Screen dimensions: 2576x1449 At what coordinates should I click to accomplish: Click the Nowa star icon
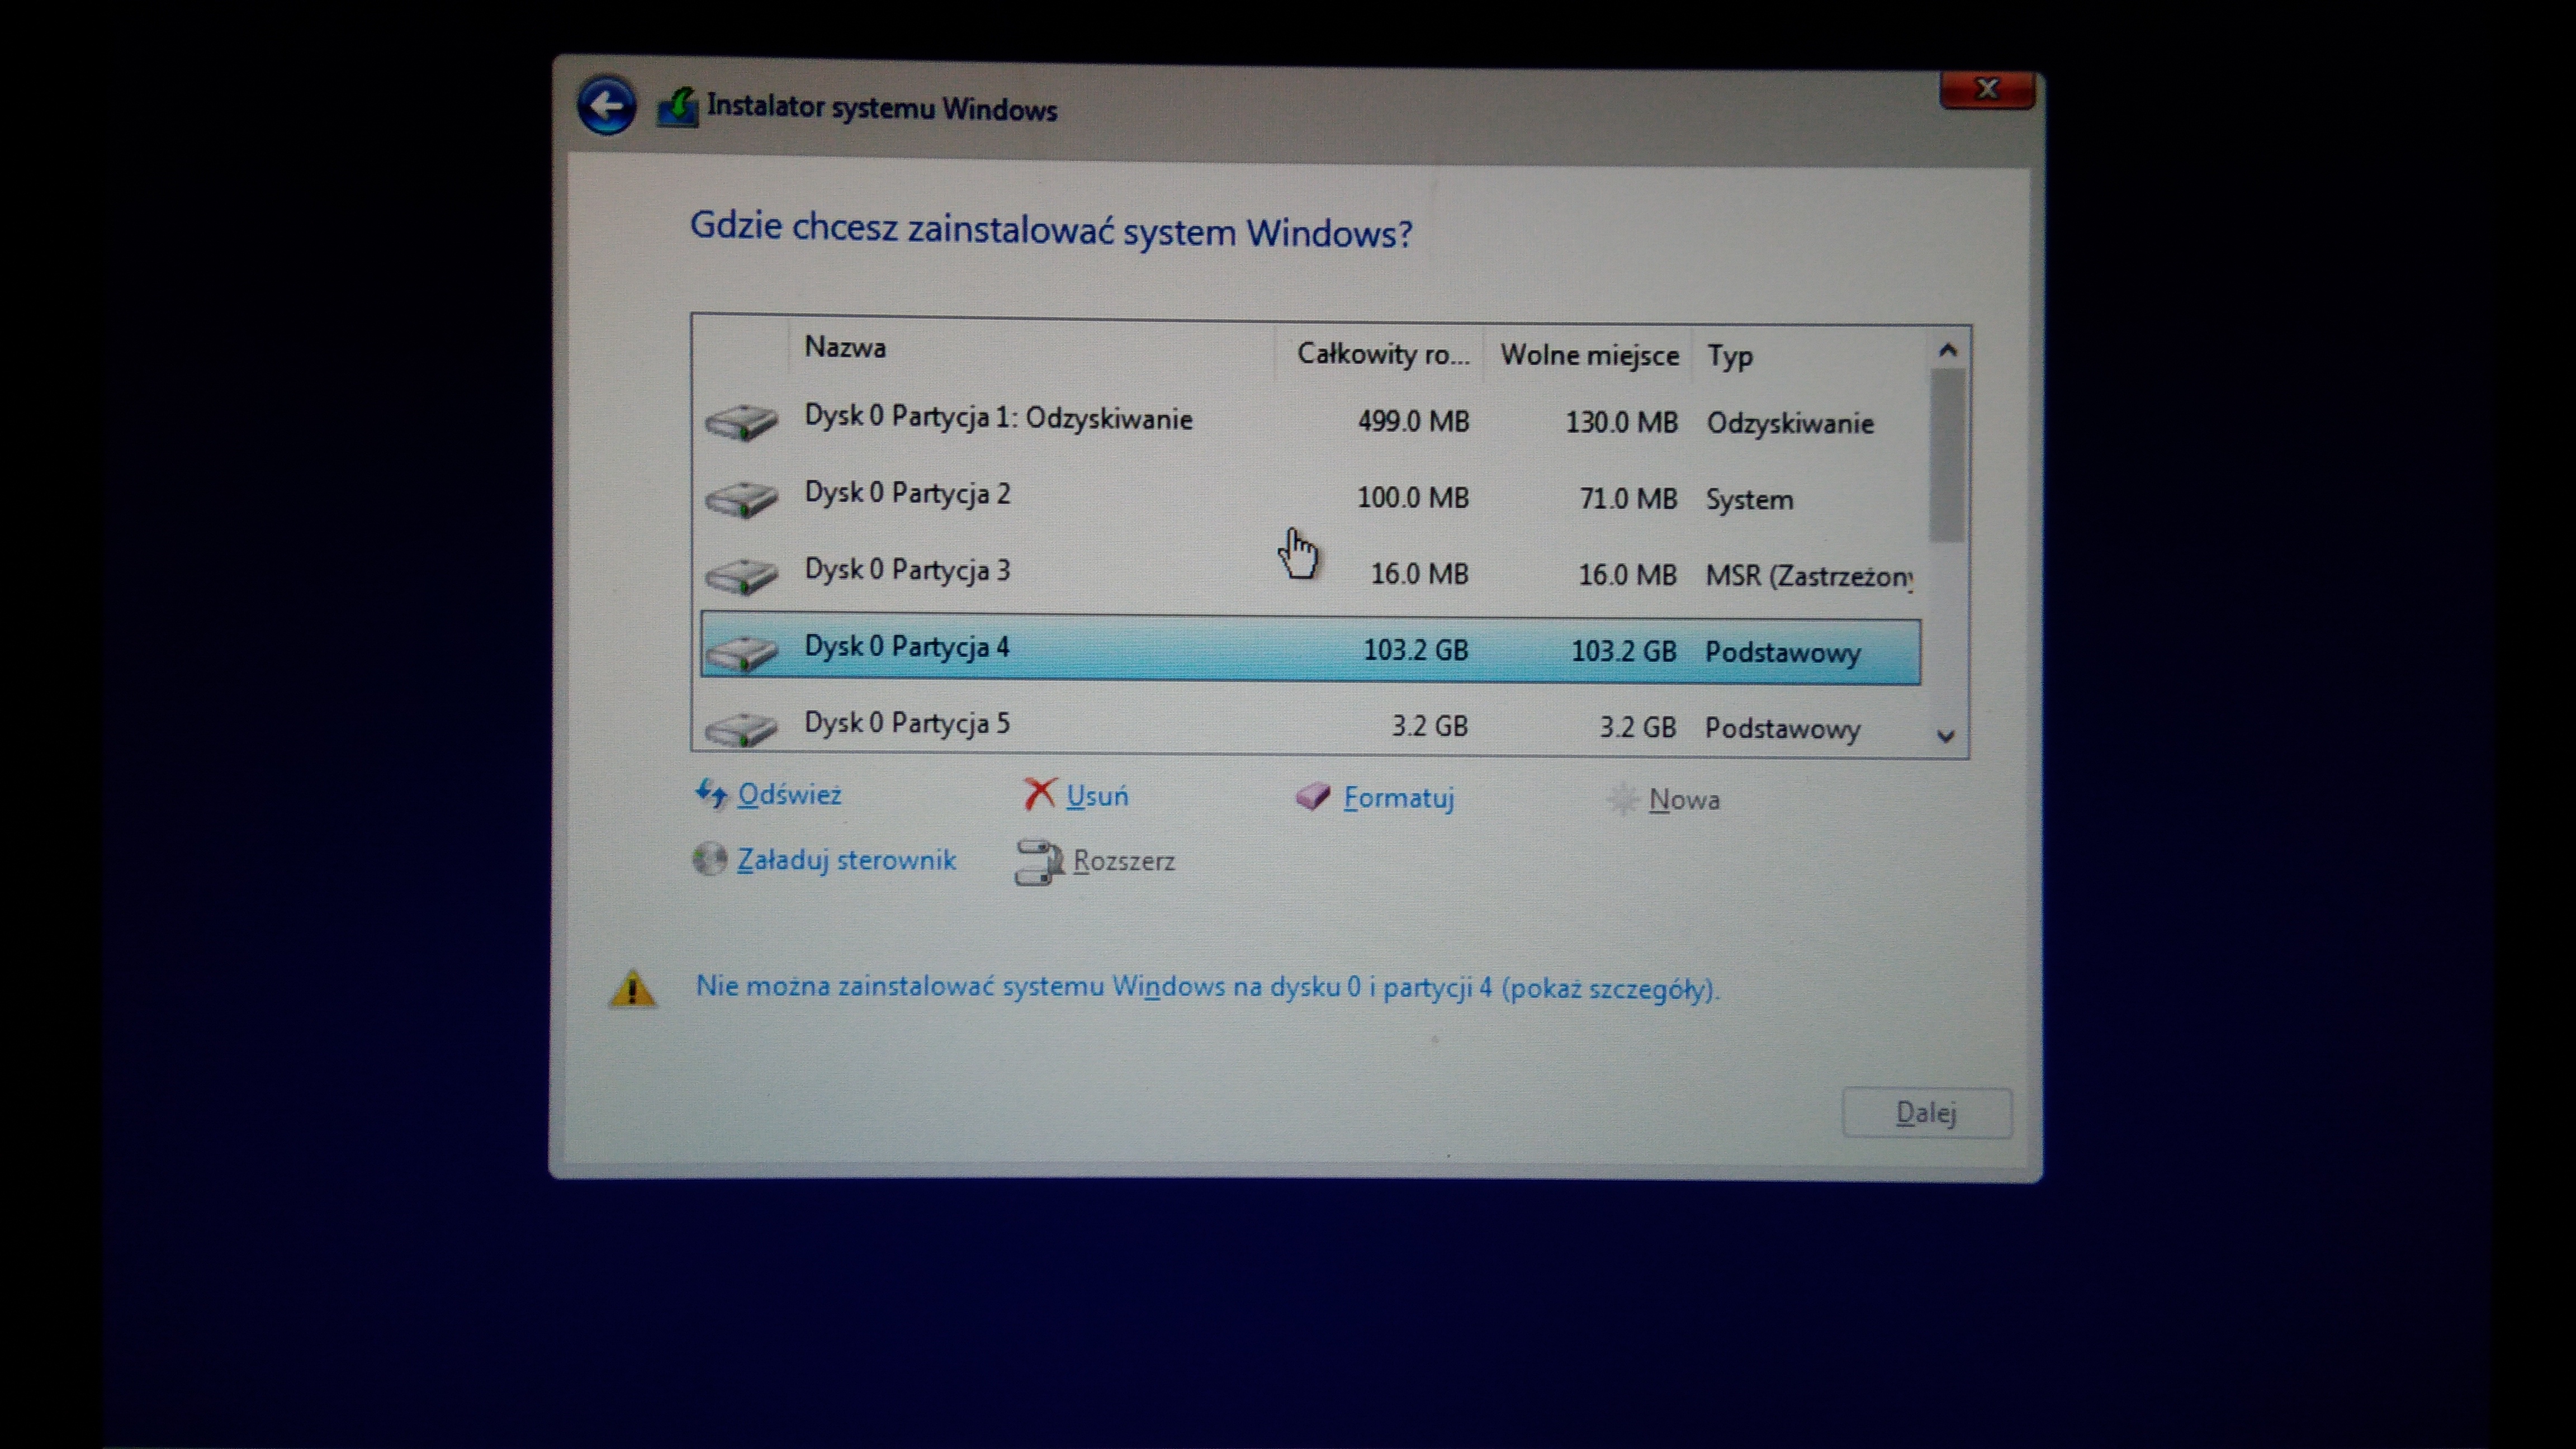(1622, 799)
